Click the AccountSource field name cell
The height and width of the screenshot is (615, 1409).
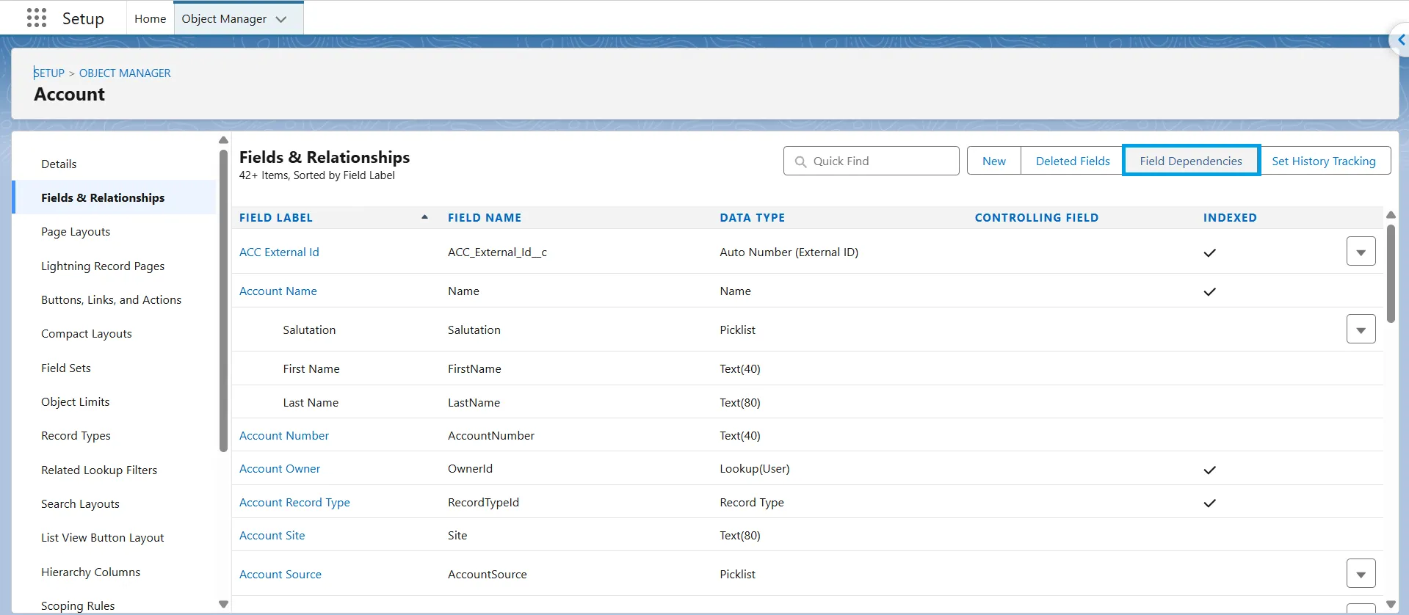488,574
